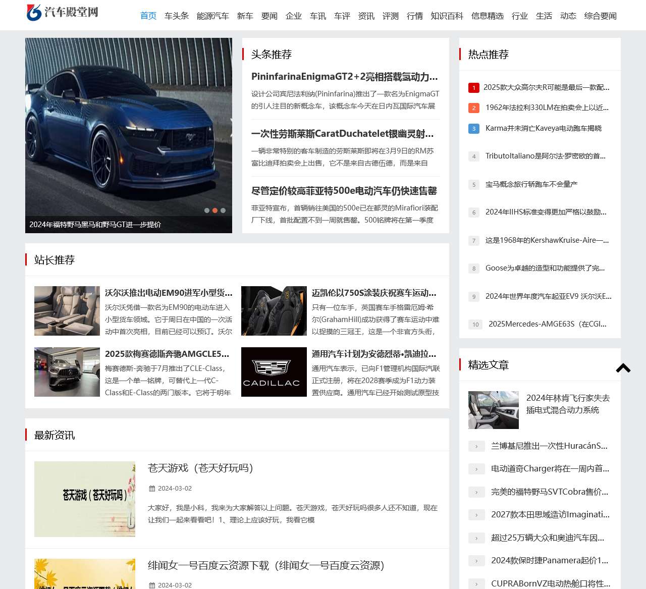Click the chevron beside 电动道奇Charger article

click(x=476, y=469)
